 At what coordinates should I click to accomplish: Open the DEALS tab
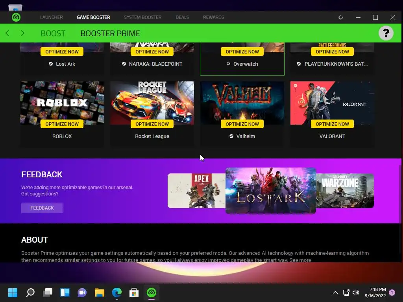(x=182, y=17)
